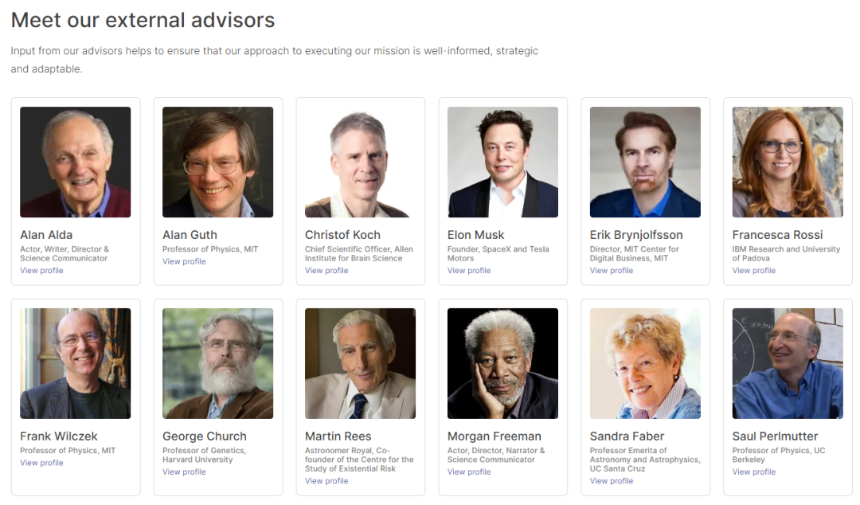The image size is (860, 505).
Task: Click George Church's View profile link
Action: click(x=184, y=472)
